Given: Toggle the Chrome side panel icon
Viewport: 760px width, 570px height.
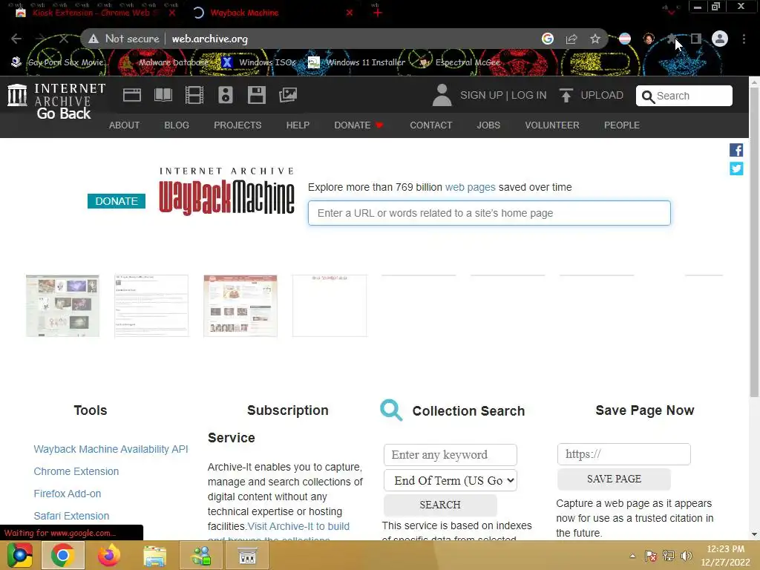Looking at the screenshot, I should coord(696,39).
